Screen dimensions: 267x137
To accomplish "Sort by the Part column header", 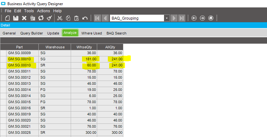I will click(x=19, y=47).
